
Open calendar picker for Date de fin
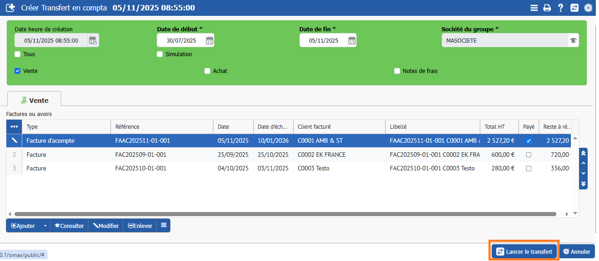pos(352,40)
